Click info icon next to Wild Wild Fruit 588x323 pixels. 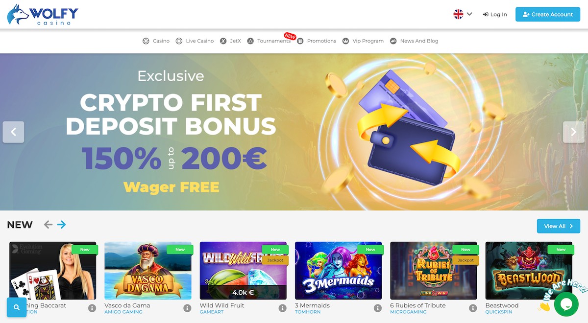pos(282,308)
